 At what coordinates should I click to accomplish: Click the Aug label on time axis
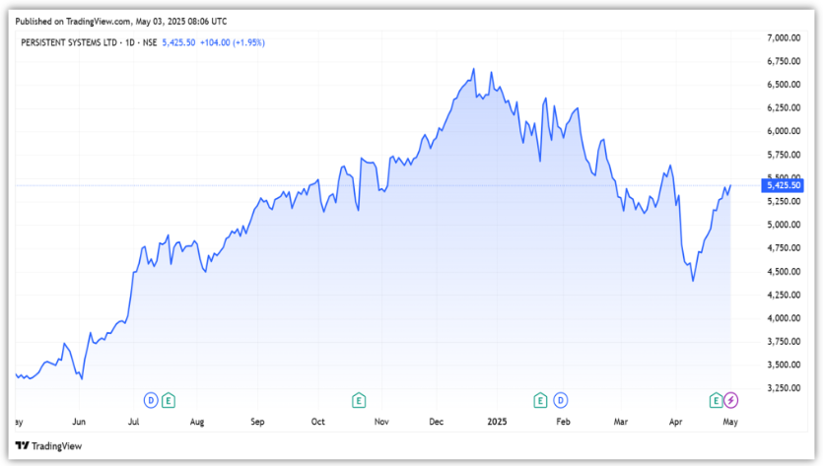click(x=197, y=422)
